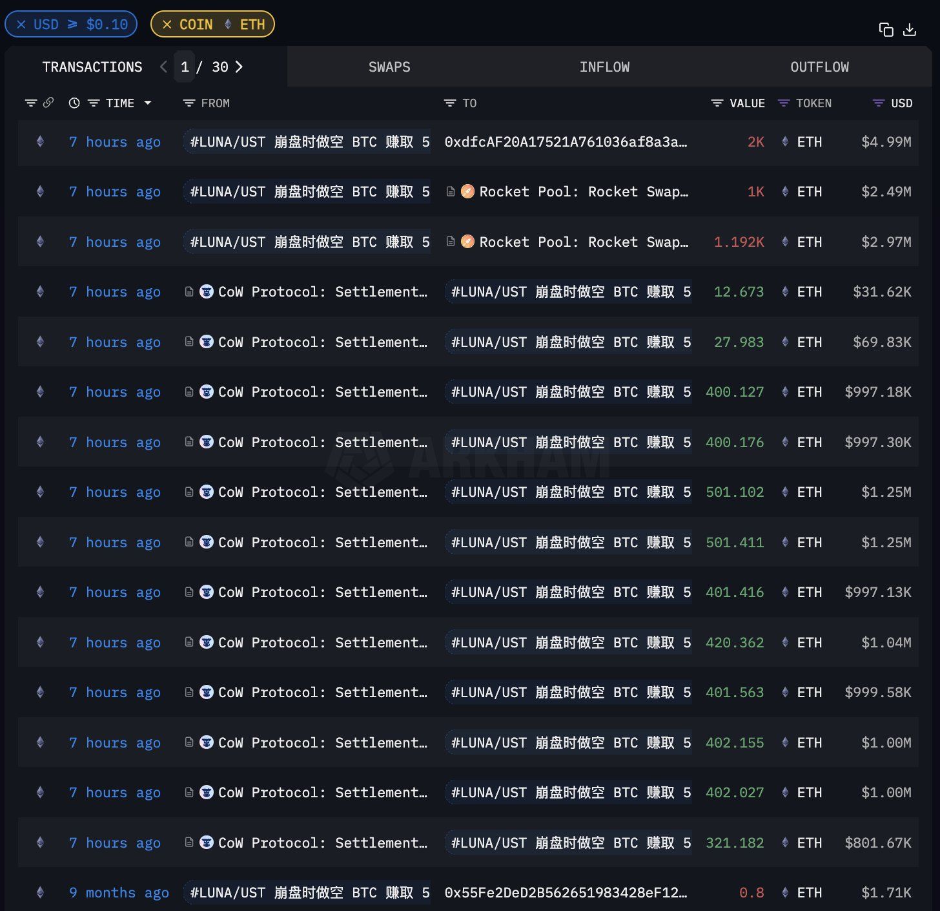Remove the COIN ETH filter chip
The height and width of the screenshot is (911, 940).
(167, 24)
